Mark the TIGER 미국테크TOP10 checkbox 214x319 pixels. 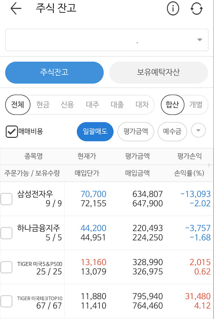(6, 301)
